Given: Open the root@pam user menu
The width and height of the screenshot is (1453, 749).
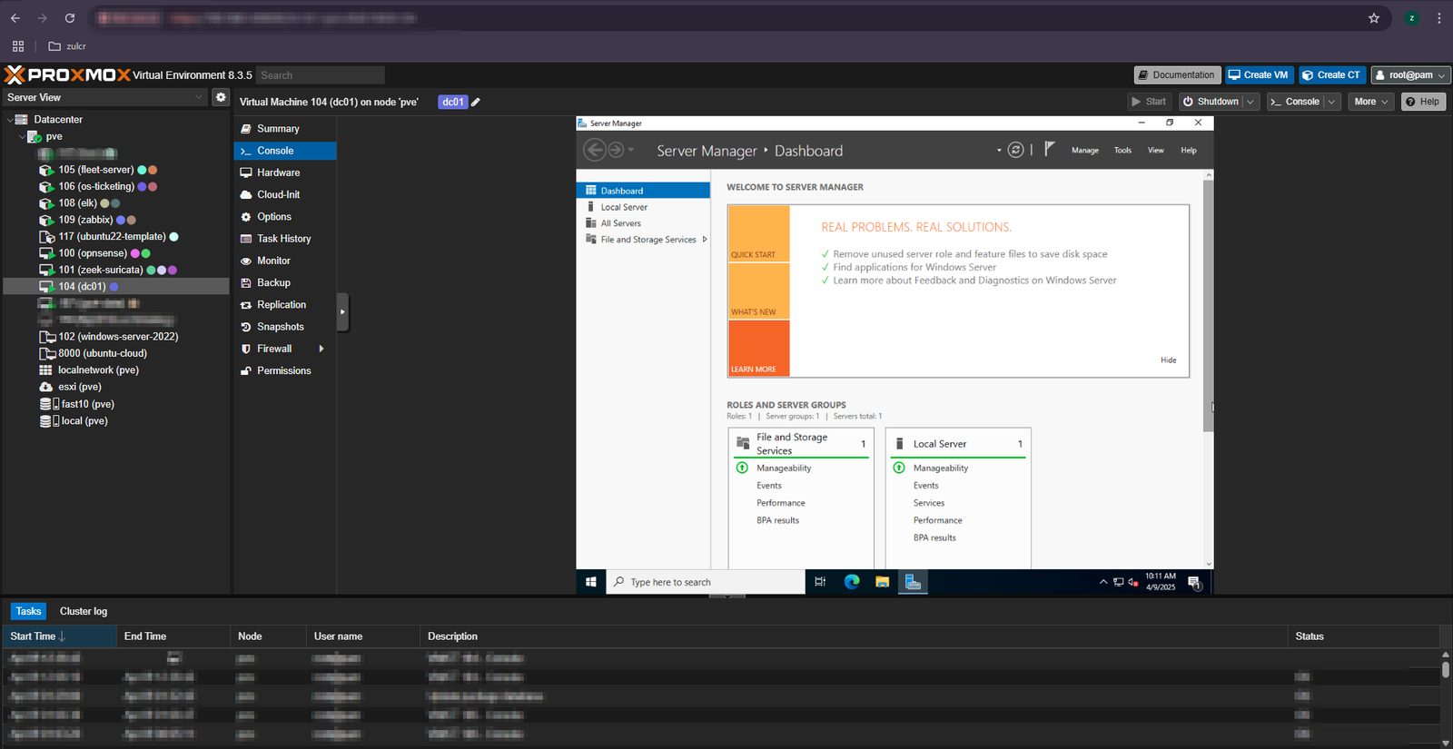Looking at the screenshot, I should point(1410,75).
